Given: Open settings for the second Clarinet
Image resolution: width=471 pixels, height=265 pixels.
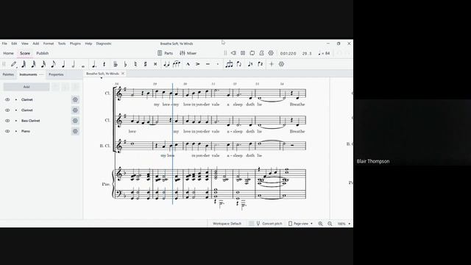Looking at the screenshot, I should pyautogui.click(x=75, y=110).
